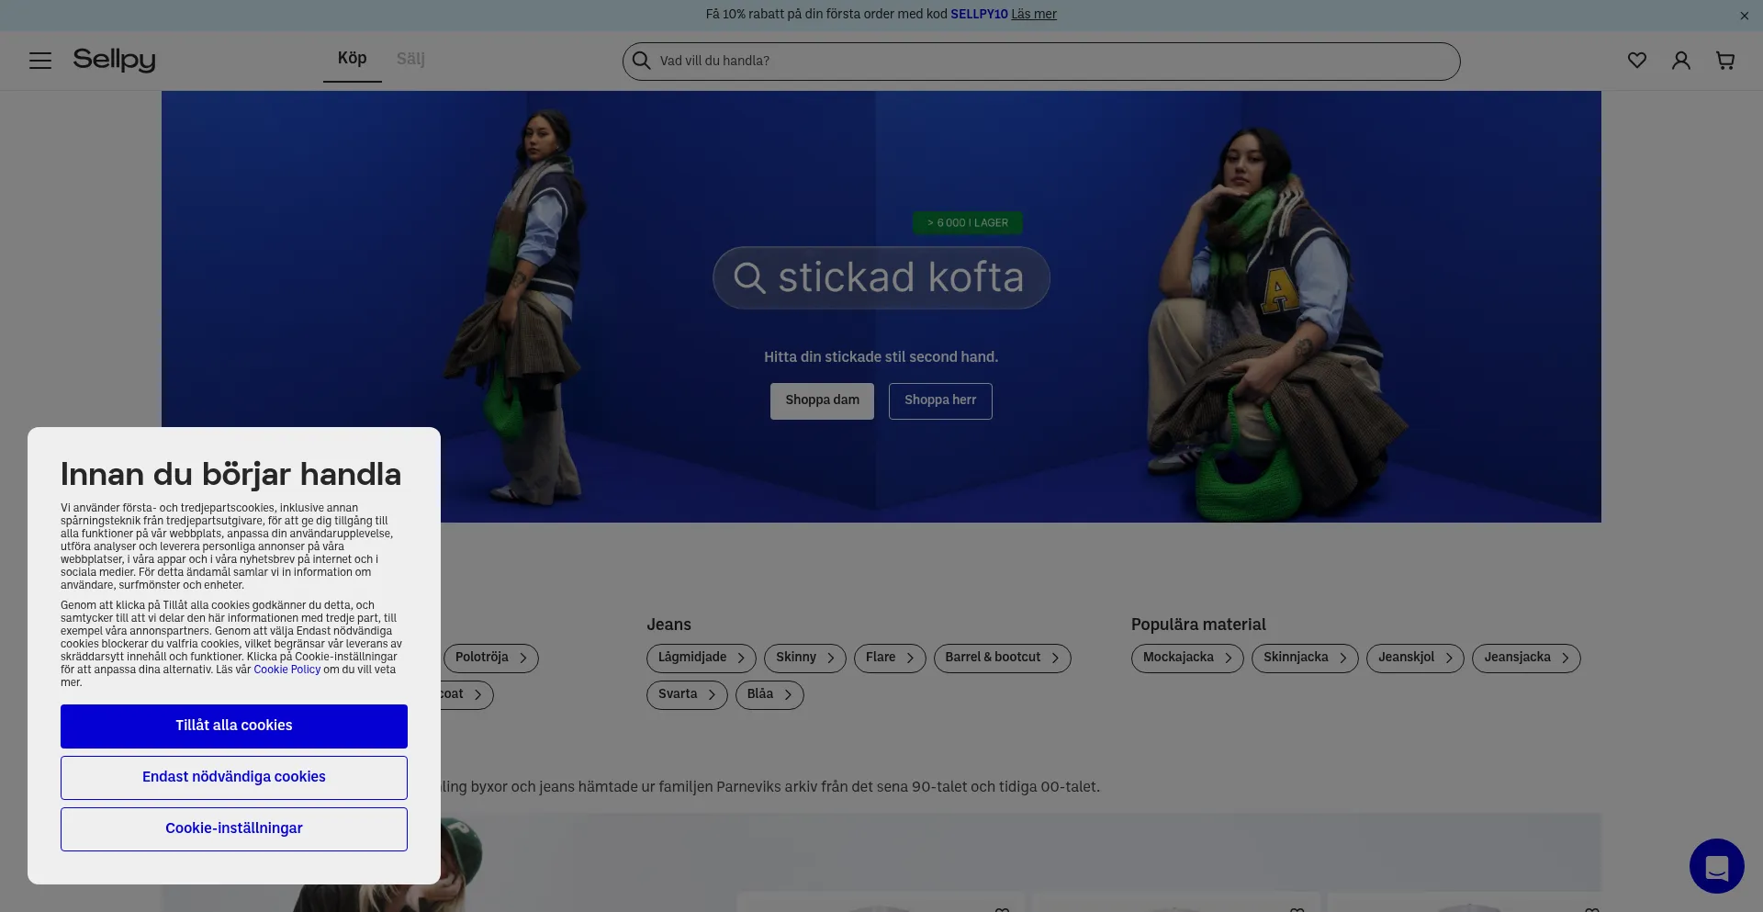This screenshot has width=1763, height=912.
Task: Open the shopping cart
Action: click(1724, 61)
